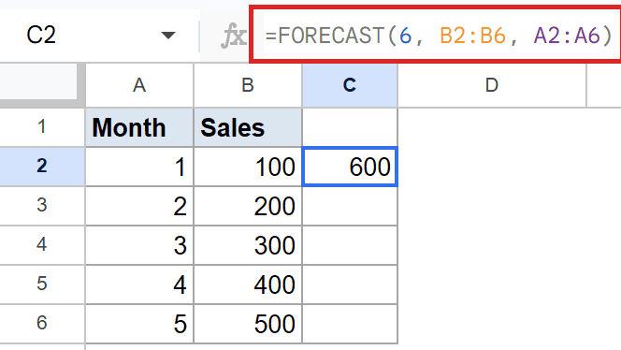The width and height of the screenshot is (621, 350).
Task: Select row 1 header
Action: click(42, 127)
